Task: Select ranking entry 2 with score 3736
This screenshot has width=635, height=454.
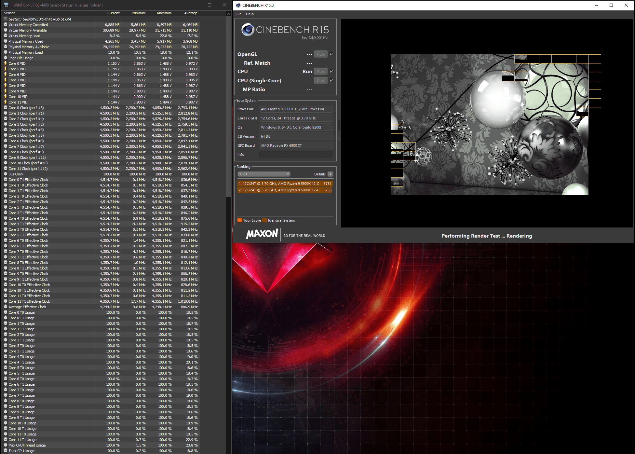Action: (x=285, y=190)
